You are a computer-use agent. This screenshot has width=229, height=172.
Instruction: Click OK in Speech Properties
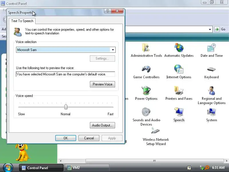(x=66, y=138)
